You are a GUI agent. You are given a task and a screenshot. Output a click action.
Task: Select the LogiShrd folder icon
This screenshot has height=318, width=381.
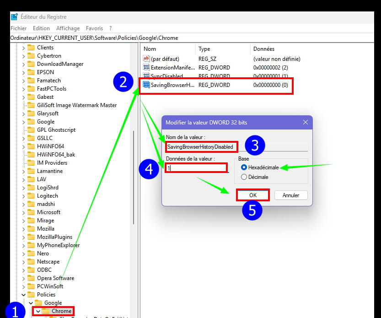31,188
